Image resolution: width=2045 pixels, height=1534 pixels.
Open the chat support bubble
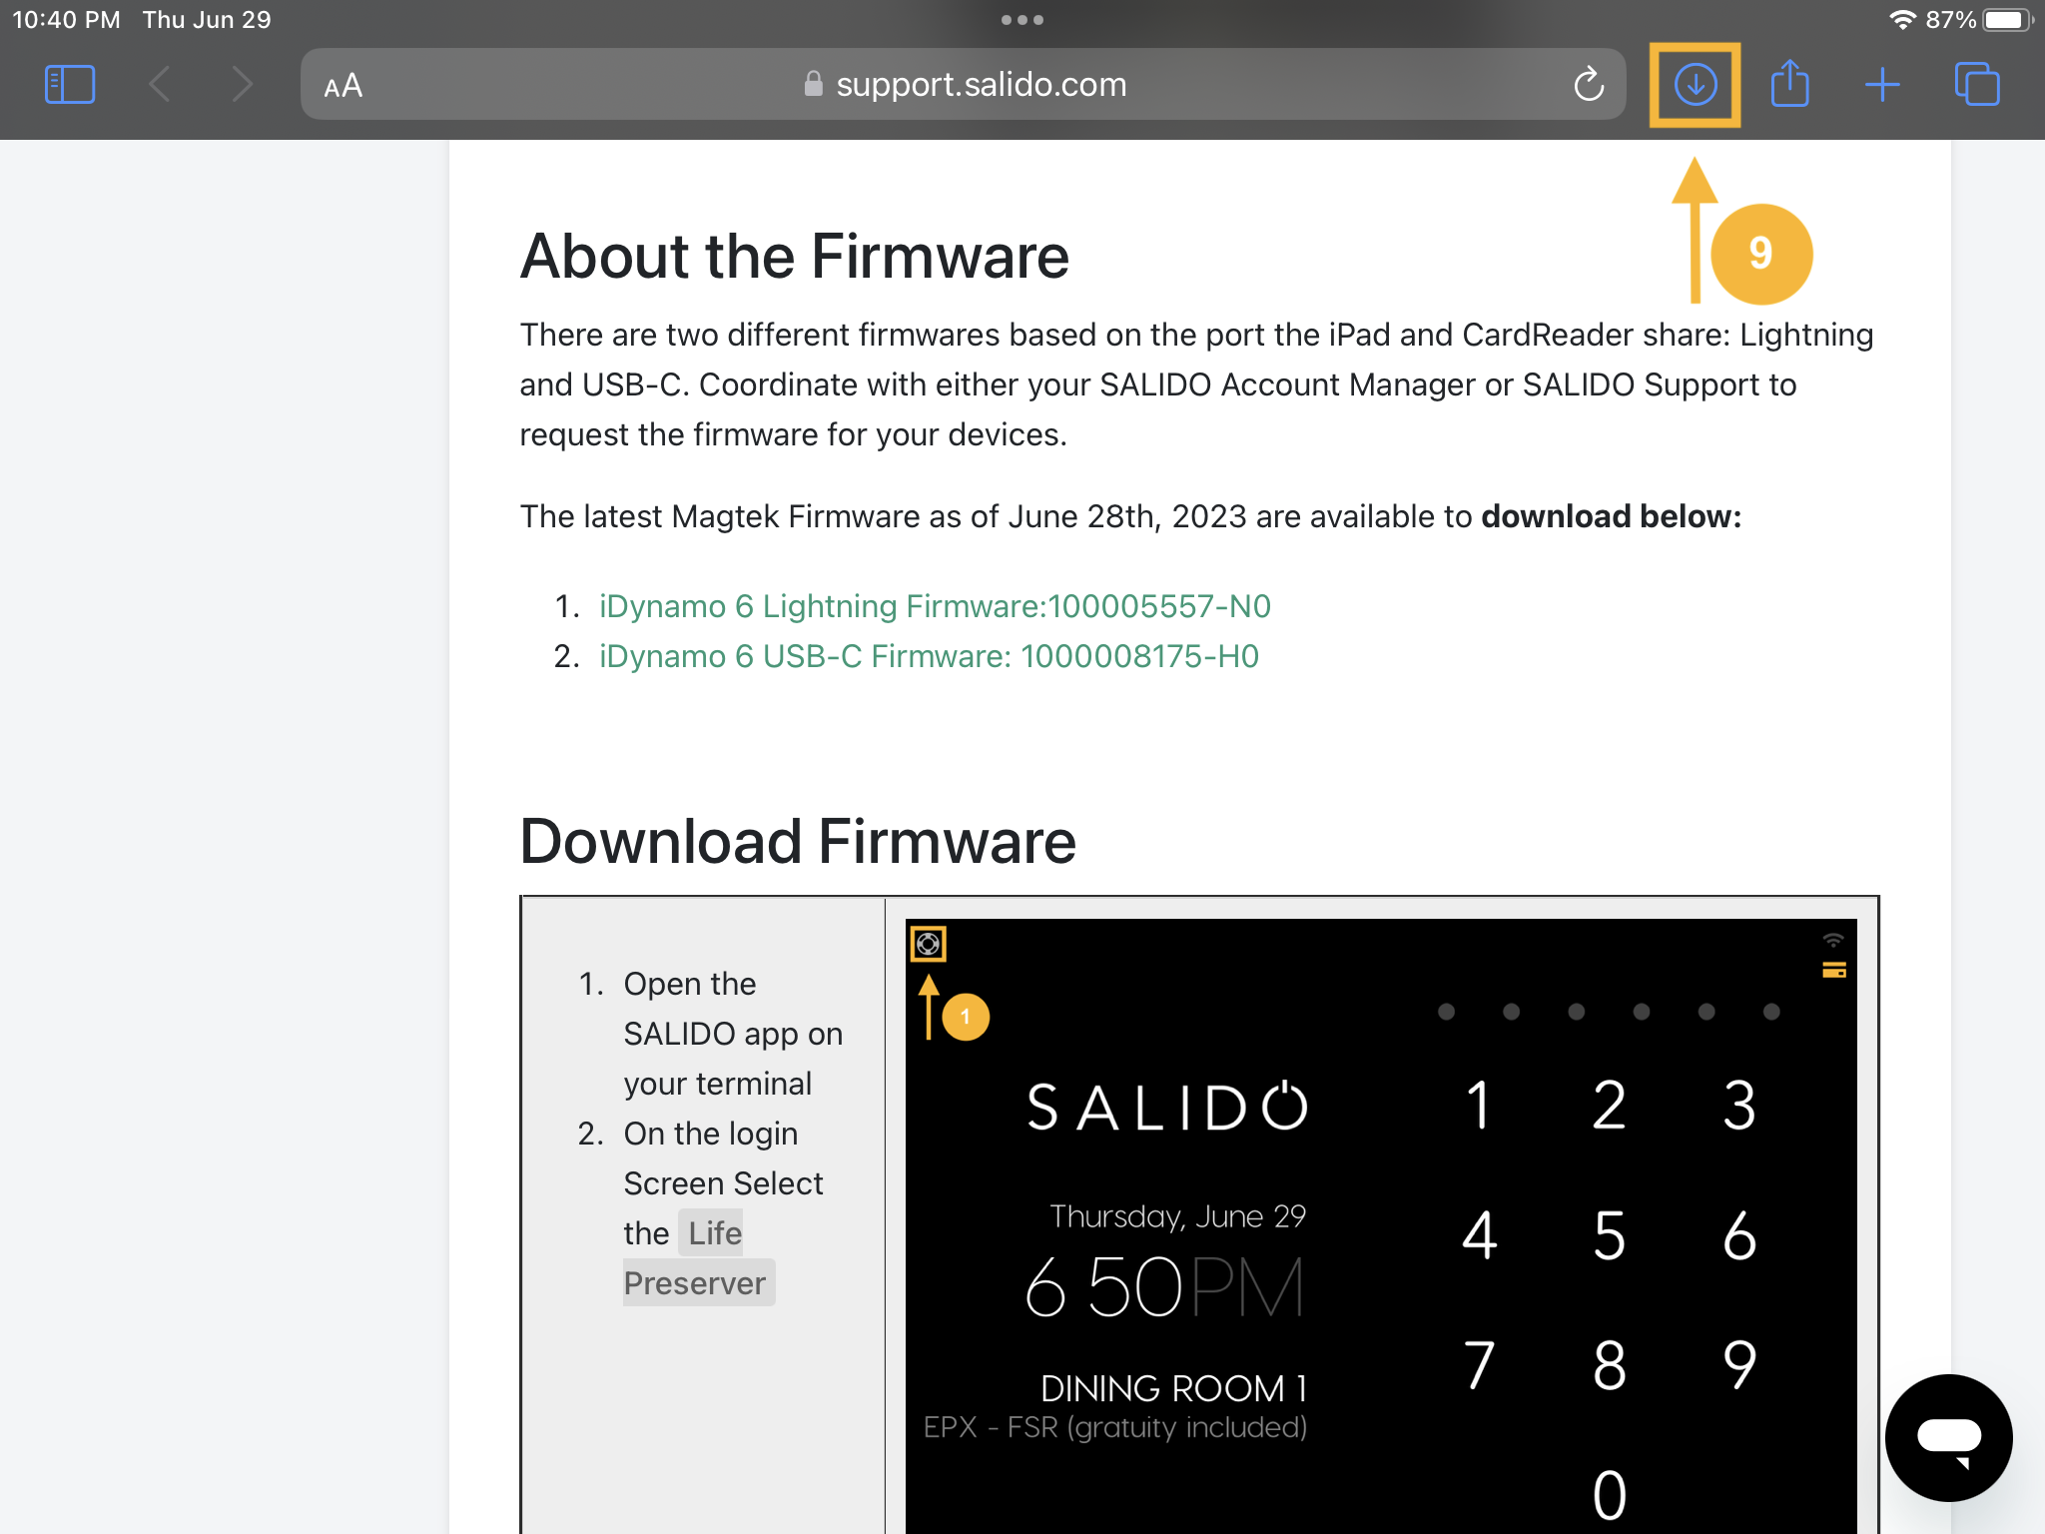[1948, 1438]
